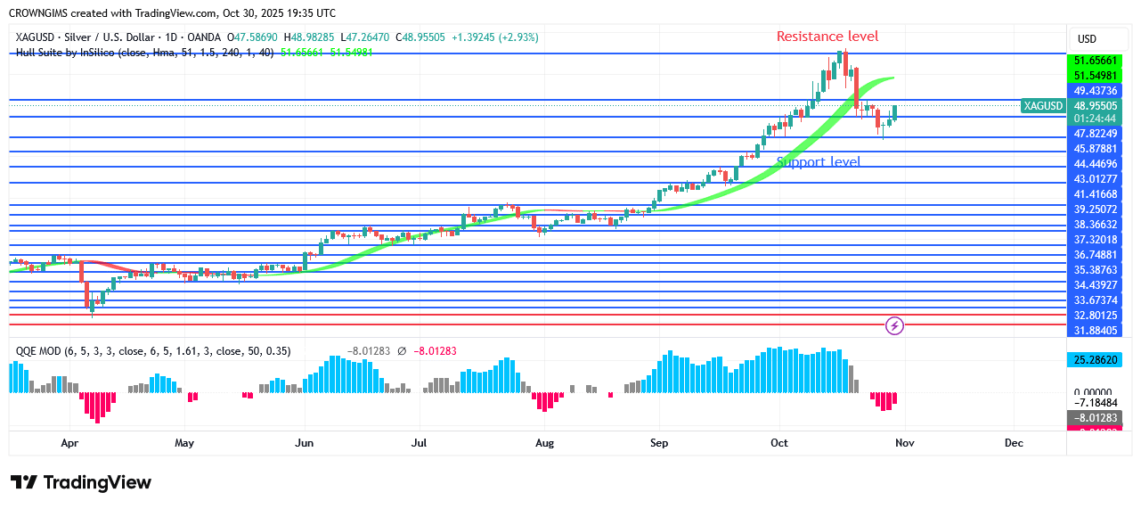
Task: Click the Dec label on time axis
Action: pos(1013,442)
